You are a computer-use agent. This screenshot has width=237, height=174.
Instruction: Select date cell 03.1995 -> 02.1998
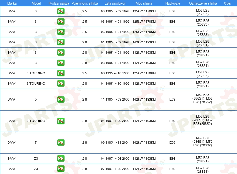pos(115,11)
